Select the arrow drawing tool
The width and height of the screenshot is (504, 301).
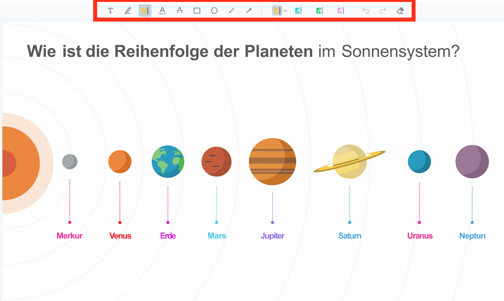pos(249,11)
